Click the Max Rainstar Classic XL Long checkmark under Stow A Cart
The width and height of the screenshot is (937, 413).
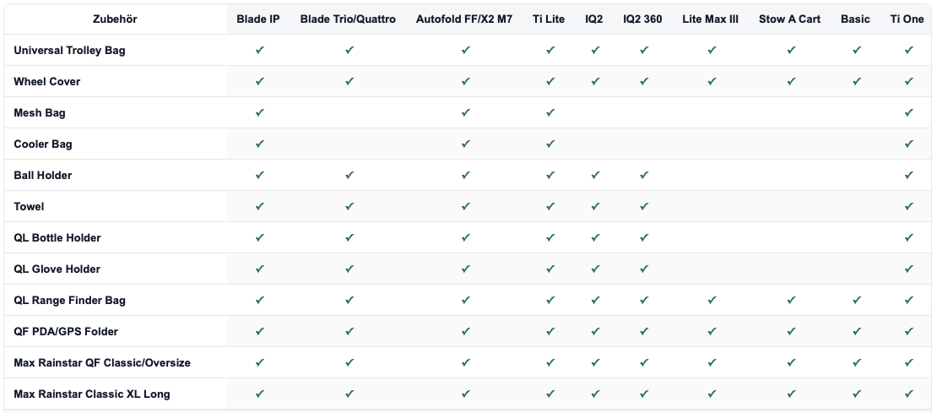point(791,394)
